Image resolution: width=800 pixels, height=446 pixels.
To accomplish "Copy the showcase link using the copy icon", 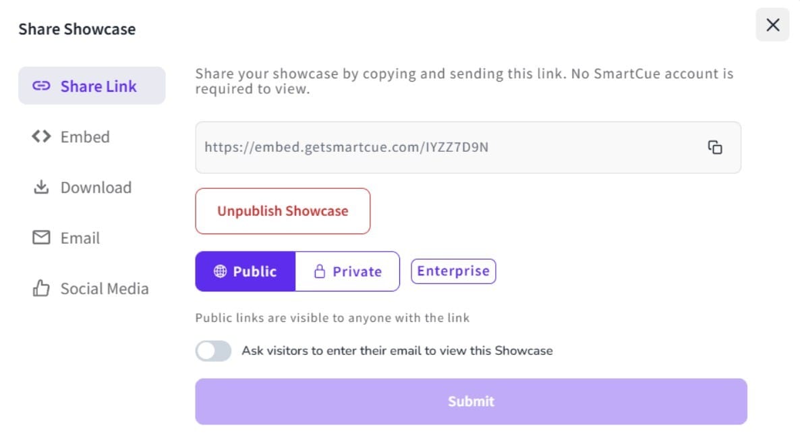I will 716,147.
